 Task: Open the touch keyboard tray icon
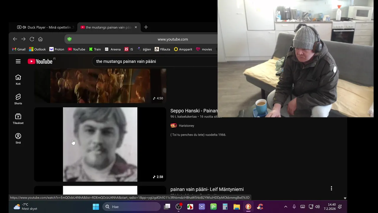[x=303, y=207]
